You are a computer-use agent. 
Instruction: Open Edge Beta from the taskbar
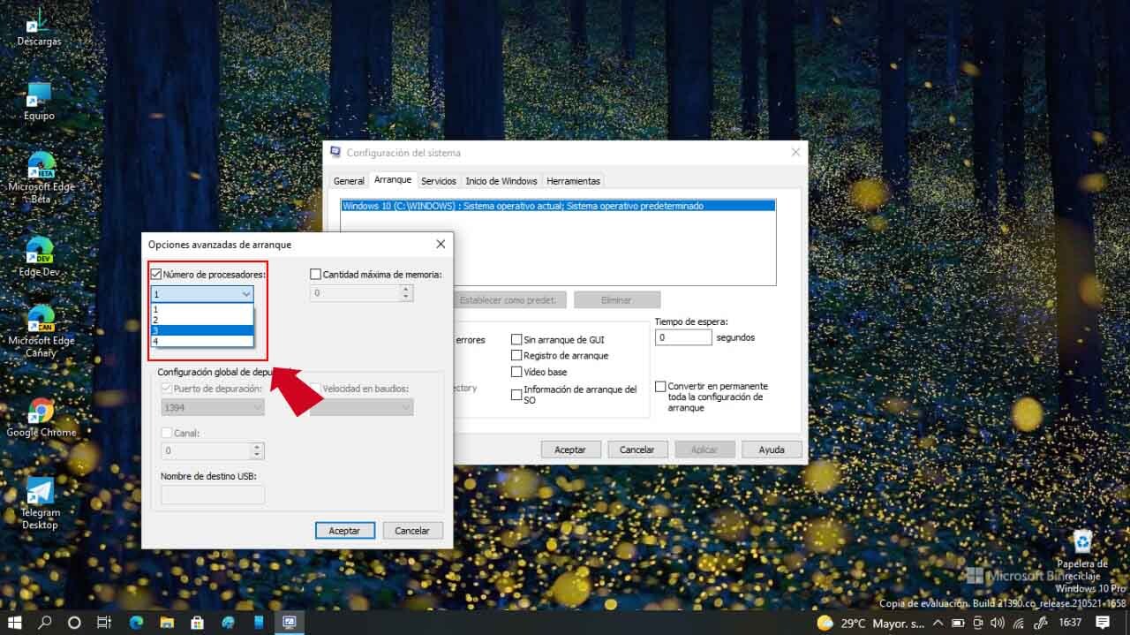pos(229,623)
